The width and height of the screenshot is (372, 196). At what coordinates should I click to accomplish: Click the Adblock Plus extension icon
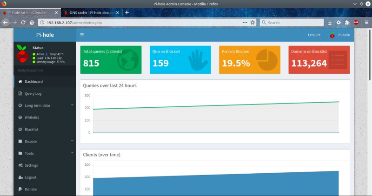[356, 22]
